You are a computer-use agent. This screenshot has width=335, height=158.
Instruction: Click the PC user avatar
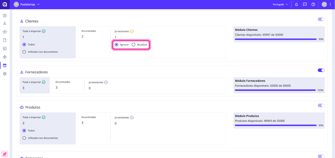[324, 4]
